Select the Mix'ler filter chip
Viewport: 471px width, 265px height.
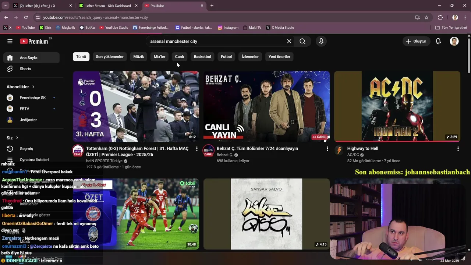[159, 57]
